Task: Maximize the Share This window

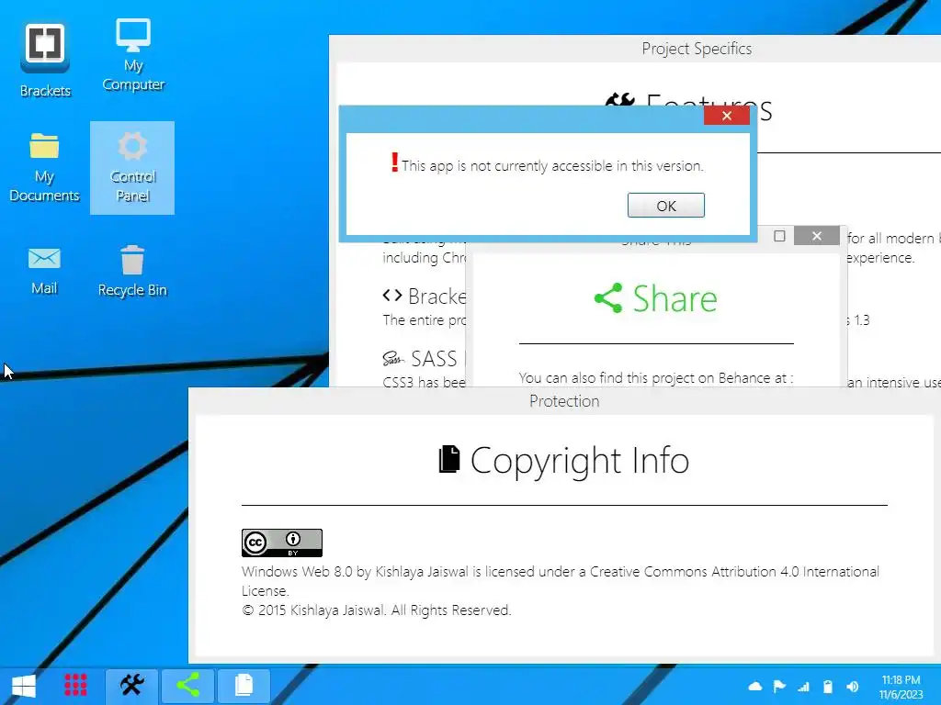Action: pyautogui.click(x=779, y=236)
